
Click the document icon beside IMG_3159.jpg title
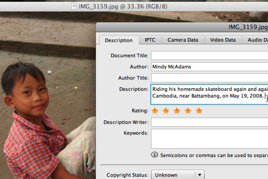point(74,6)
